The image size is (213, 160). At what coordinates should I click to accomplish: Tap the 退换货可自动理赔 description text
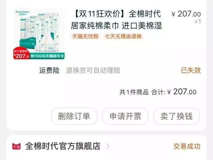click(x=93, y=70)
